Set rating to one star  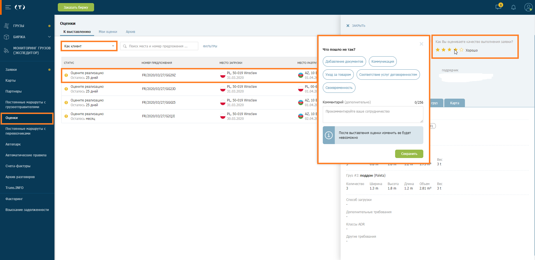tap(438, 50)
